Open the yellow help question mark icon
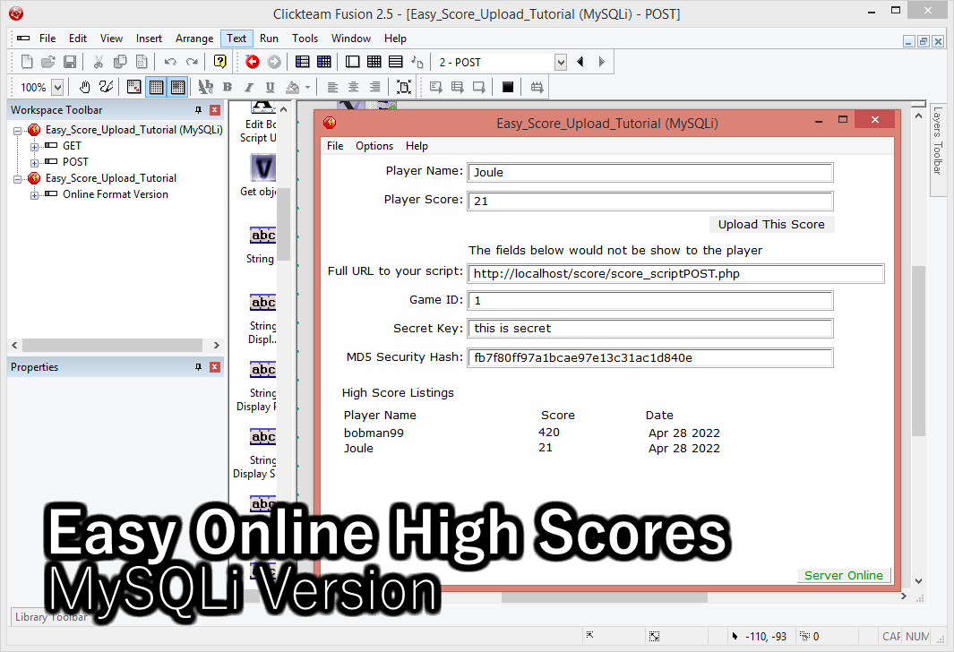The height and width of the screenshot is (652, 954). 220,62
